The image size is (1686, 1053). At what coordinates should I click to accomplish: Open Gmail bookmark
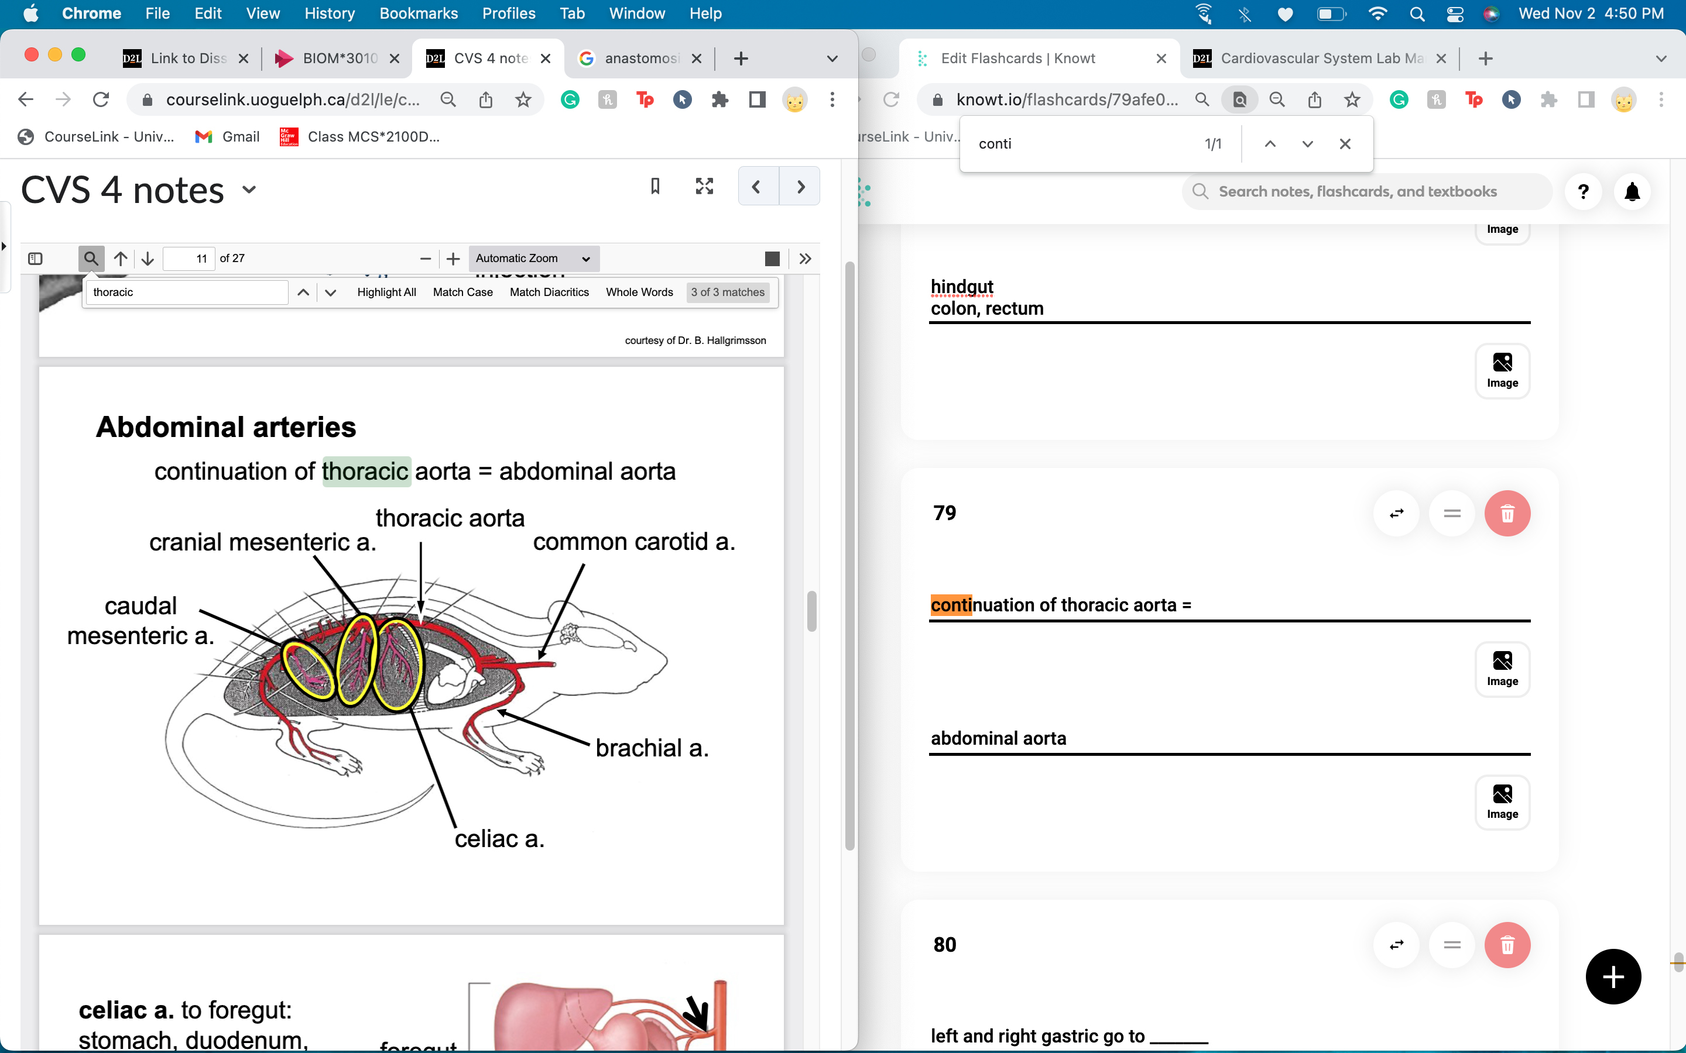pos(228,136)
